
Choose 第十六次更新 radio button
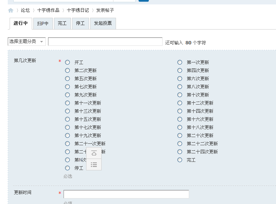(180, 119)
